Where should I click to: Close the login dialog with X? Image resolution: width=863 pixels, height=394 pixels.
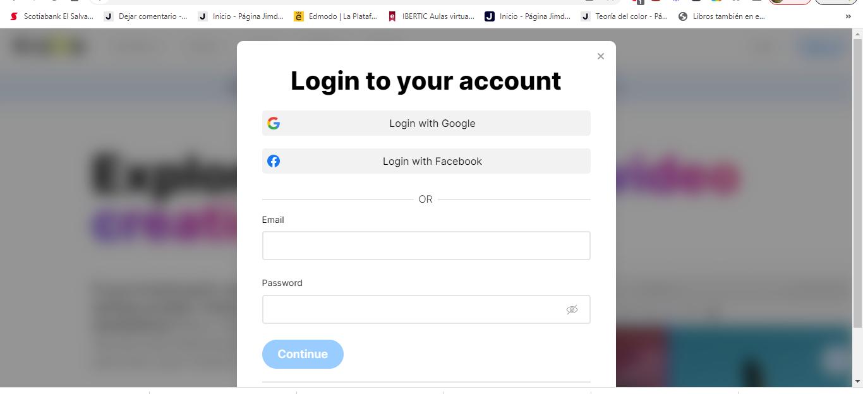pyautogui.click(x=600, y=56)
